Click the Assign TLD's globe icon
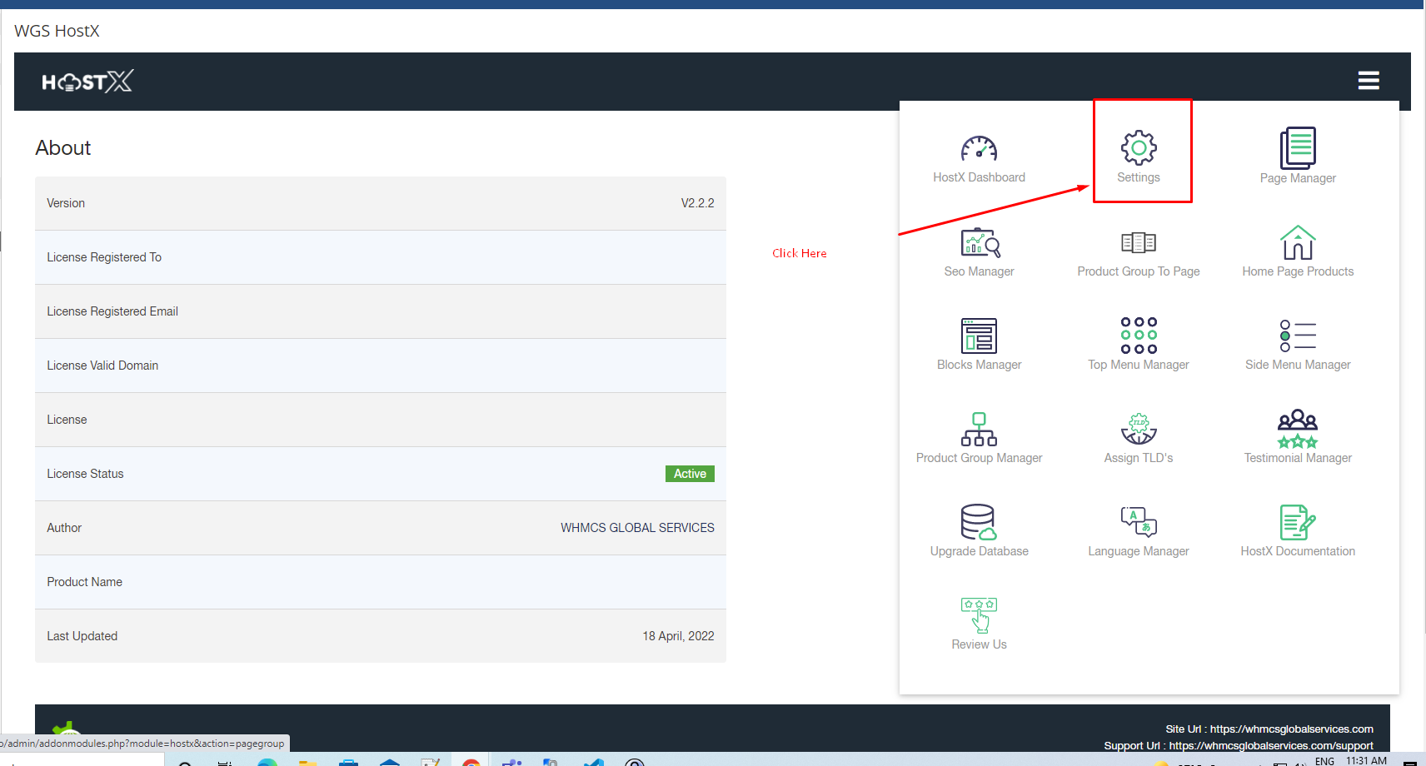This screenshot has height=766, width=1426. pyautogui.click(x=1138, y=430)
